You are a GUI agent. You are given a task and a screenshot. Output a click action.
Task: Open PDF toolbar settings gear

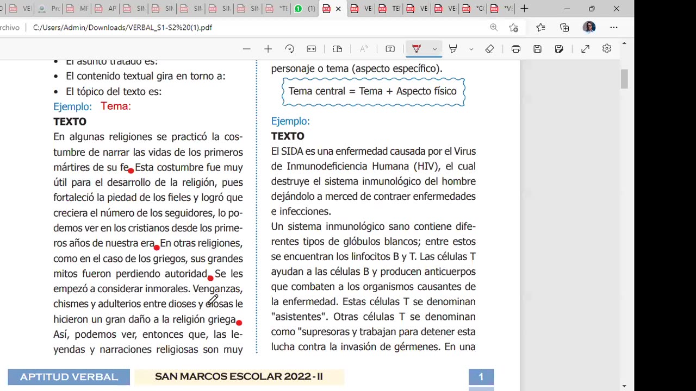607,49
